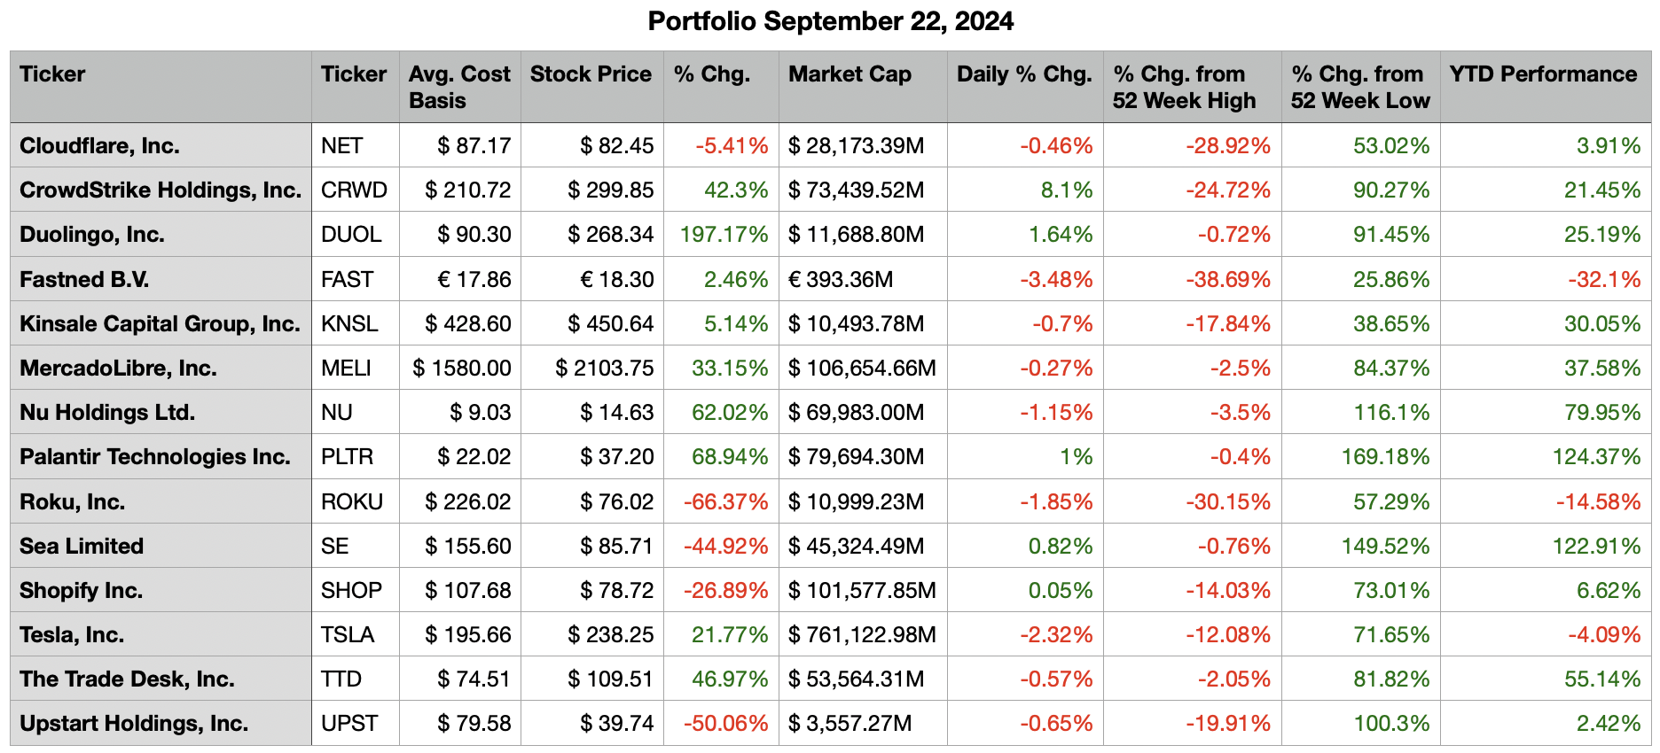
Task: Click Upstart Holdings average cost $ 79.58
Action: coord(474,724)
